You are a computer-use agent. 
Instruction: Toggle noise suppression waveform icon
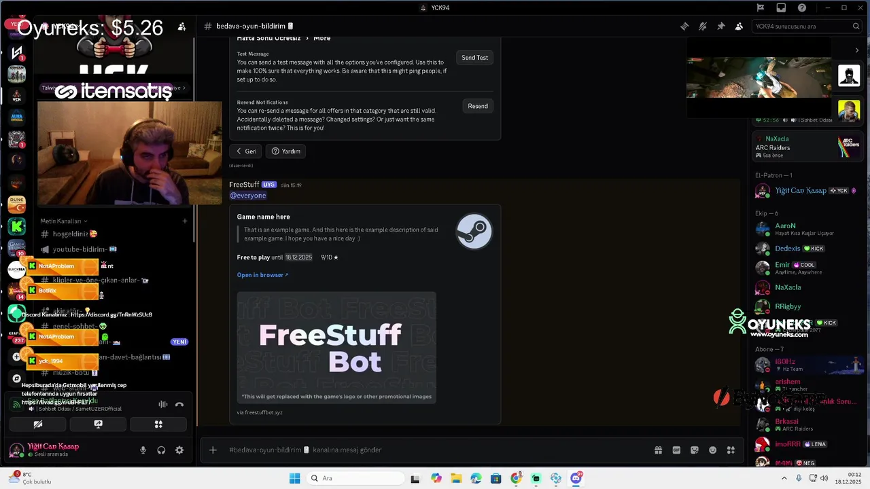(x=163, y=405)
